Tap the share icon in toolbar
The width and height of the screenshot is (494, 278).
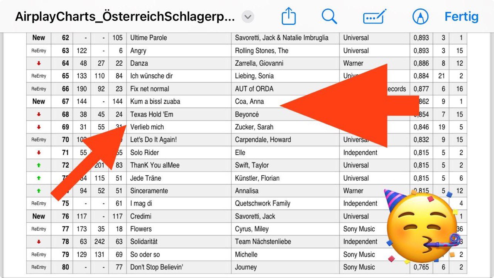coord(288,17)
